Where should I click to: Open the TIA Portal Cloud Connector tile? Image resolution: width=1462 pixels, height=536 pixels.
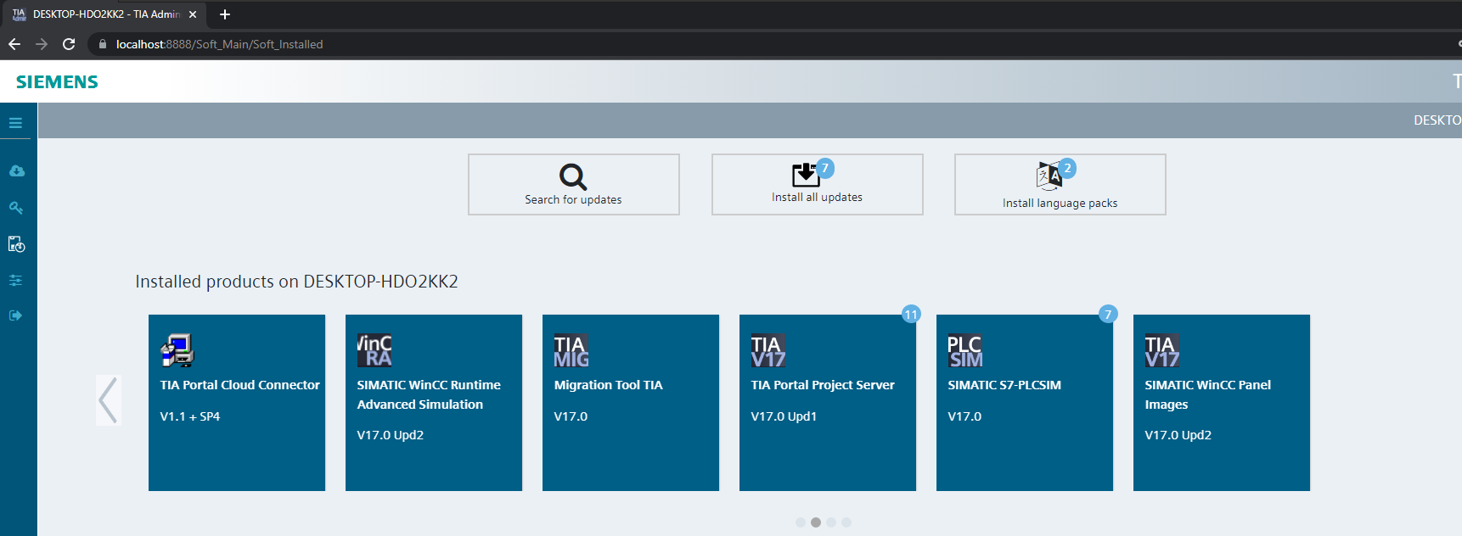tap(237, 403)
